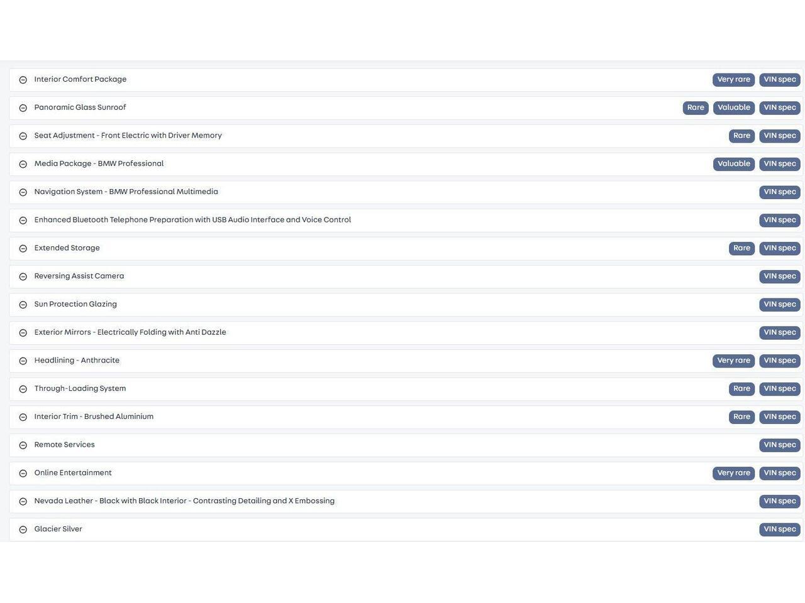Click the minus icon beside Online Entertainment

[23, 474]
